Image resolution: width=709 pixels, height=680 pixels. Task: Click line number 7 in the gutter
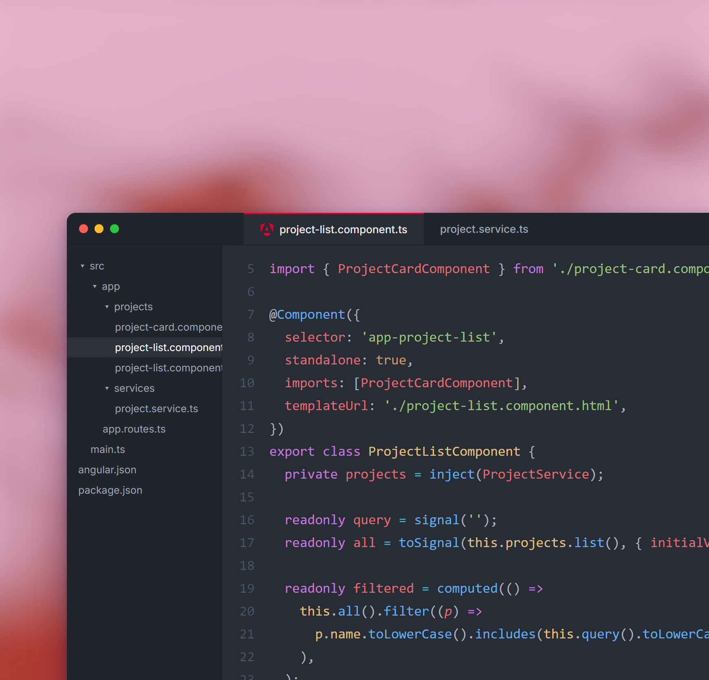coord(251,314)
